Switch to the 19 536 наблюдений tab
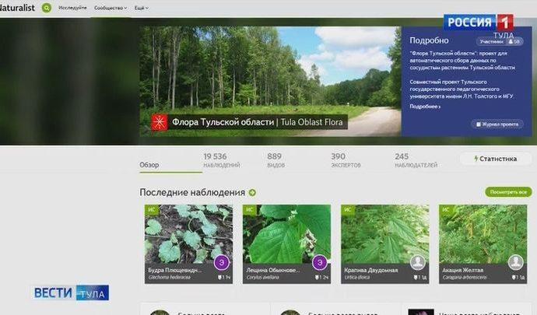Viewport: 537px width, 315px height. click(x=222, y=160)
